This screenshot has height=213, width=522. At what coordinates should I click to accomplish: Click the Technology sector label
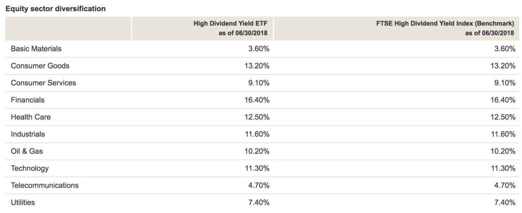(30, 168)
